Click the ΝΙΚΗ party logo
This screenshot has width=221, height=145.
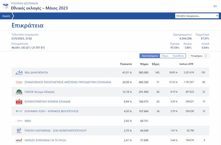tap(19, 121)
